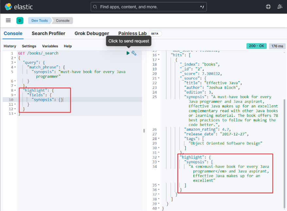Click the BETA badge
The height and width of the screenshot is (211, 287).
click(x=155, y=34)
